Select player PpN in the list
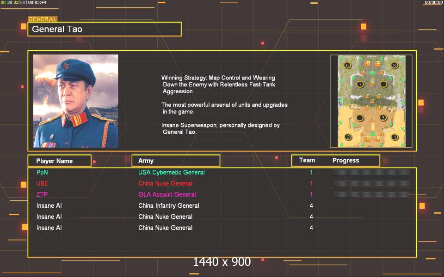Viewport: 444px width, 277px height. click(x=42, y=172)
